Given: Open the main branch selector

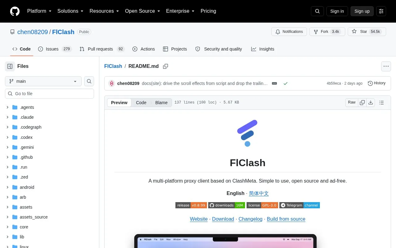Looking at the screenshot, I should click(43, 81).
